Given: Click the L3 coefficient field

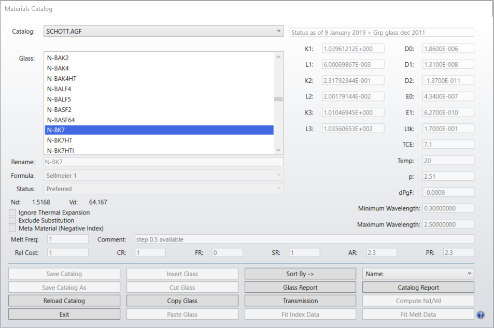Looking at the screenshot, I should click(353, 129).
